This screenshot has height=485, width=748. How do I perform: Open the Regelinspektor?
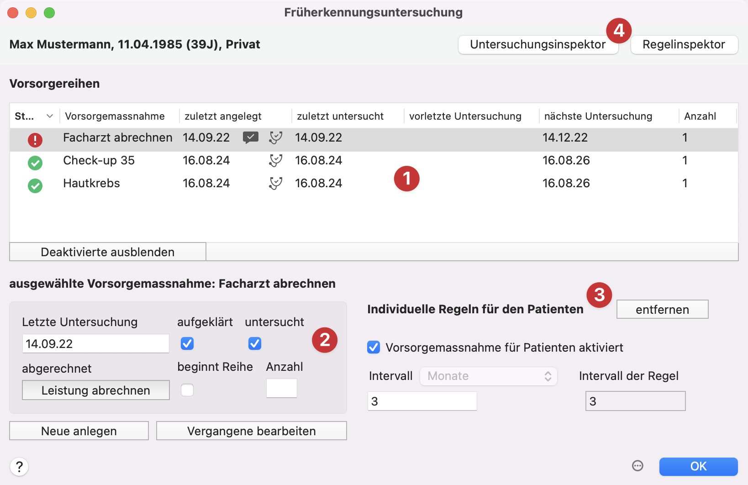[684, 45]
